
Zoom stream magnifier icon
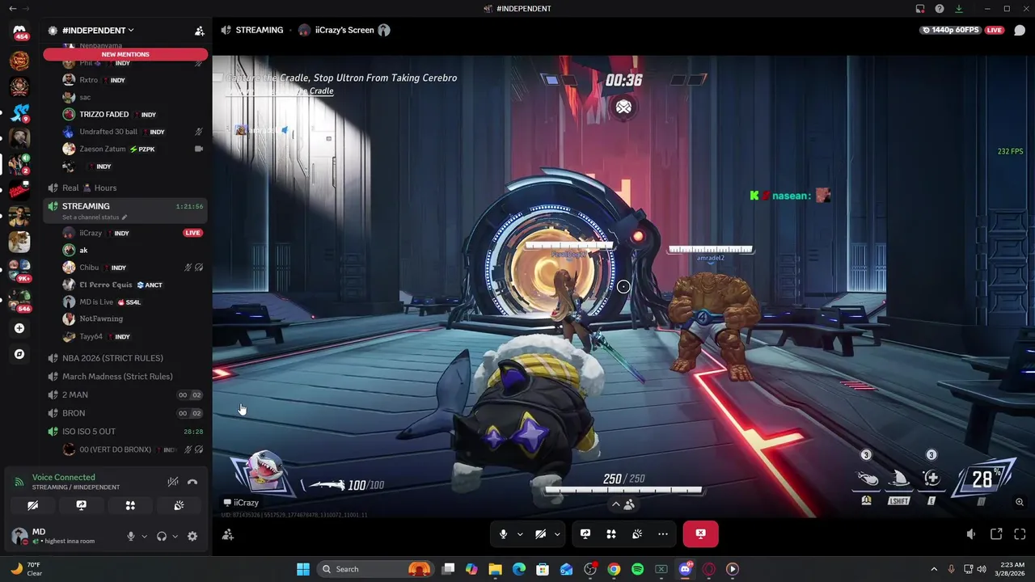click(x=1020, y=502)
